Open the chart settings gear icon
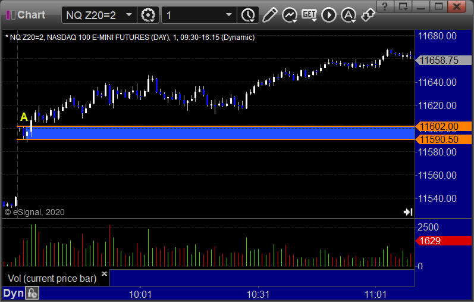This screenshot has width=474, height=302. click(148, 15)
